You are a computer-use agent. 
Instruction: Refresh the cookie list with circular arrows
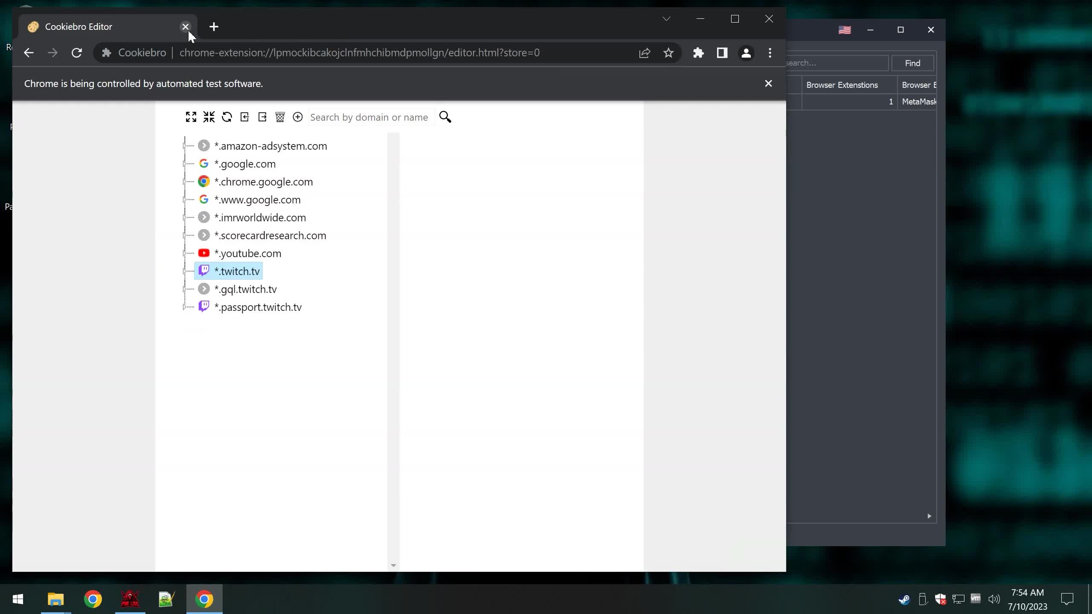pyautogui.click(x=227, y=117)
